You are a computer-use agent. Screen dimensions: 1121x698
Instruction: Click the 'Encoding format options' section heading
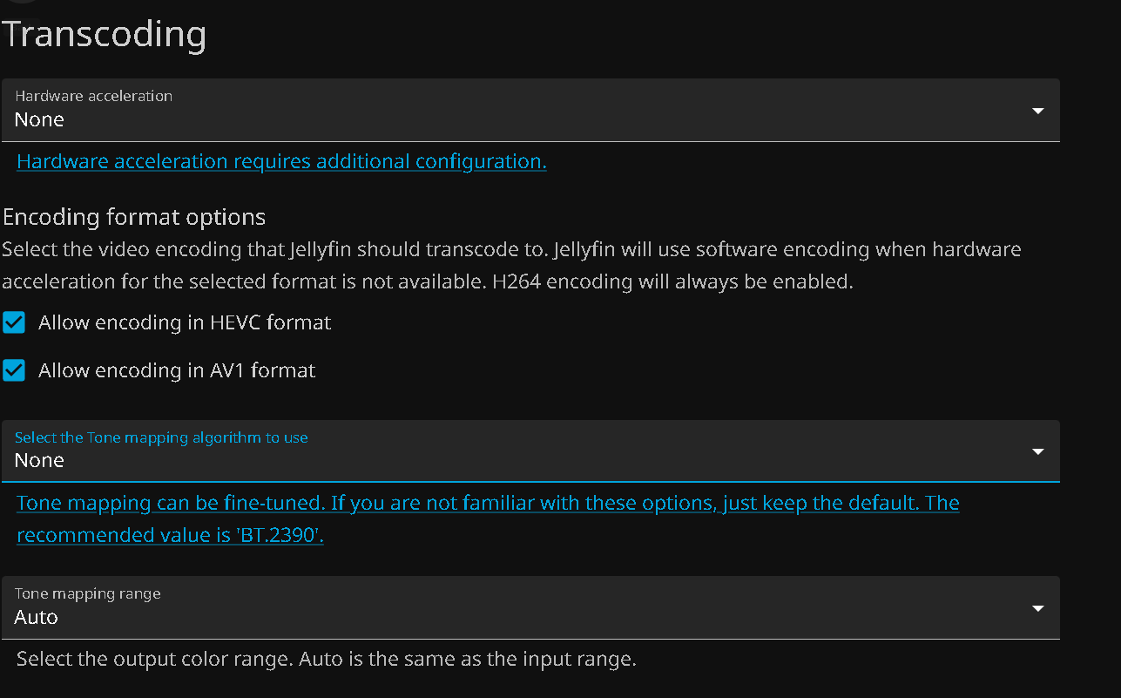click(x=134, y=217)
